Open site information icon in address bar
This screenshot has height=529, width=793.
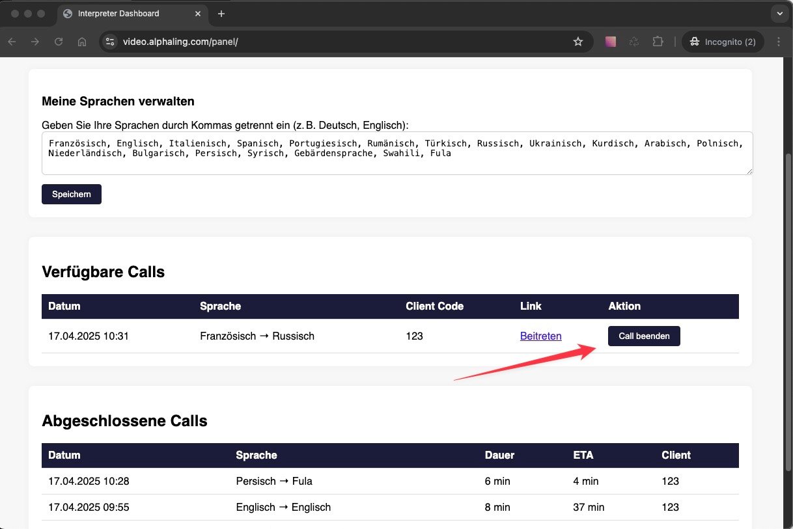click(x=110, y=42)
